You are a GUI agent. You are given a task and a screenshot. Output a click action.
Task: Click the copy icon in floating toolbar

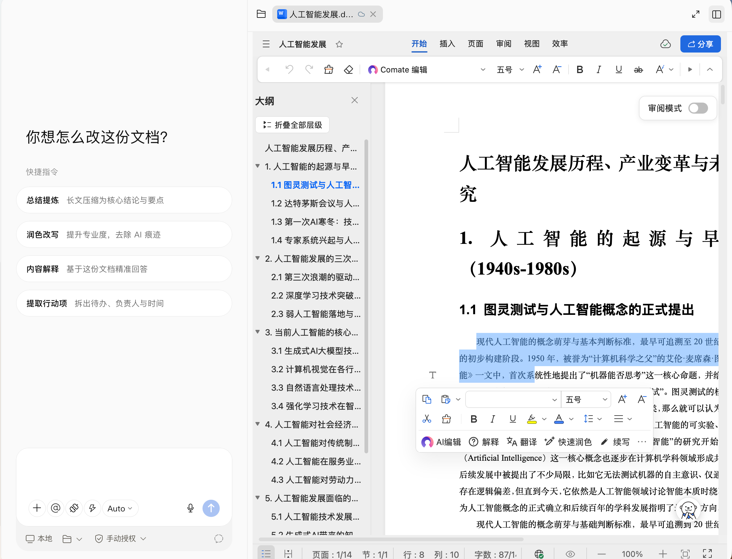[x=427, y=399]
